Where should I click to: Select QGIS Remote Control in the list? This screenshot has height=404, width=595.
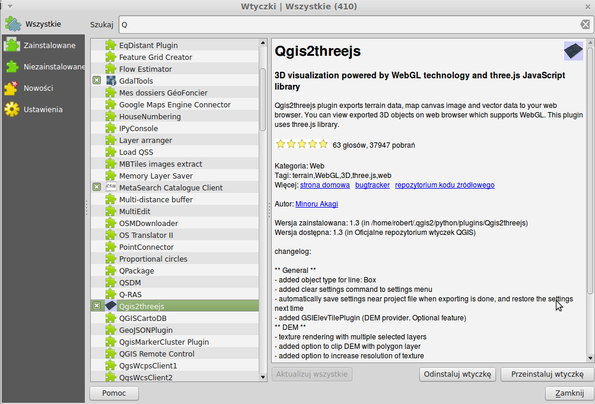pos(174,354)
